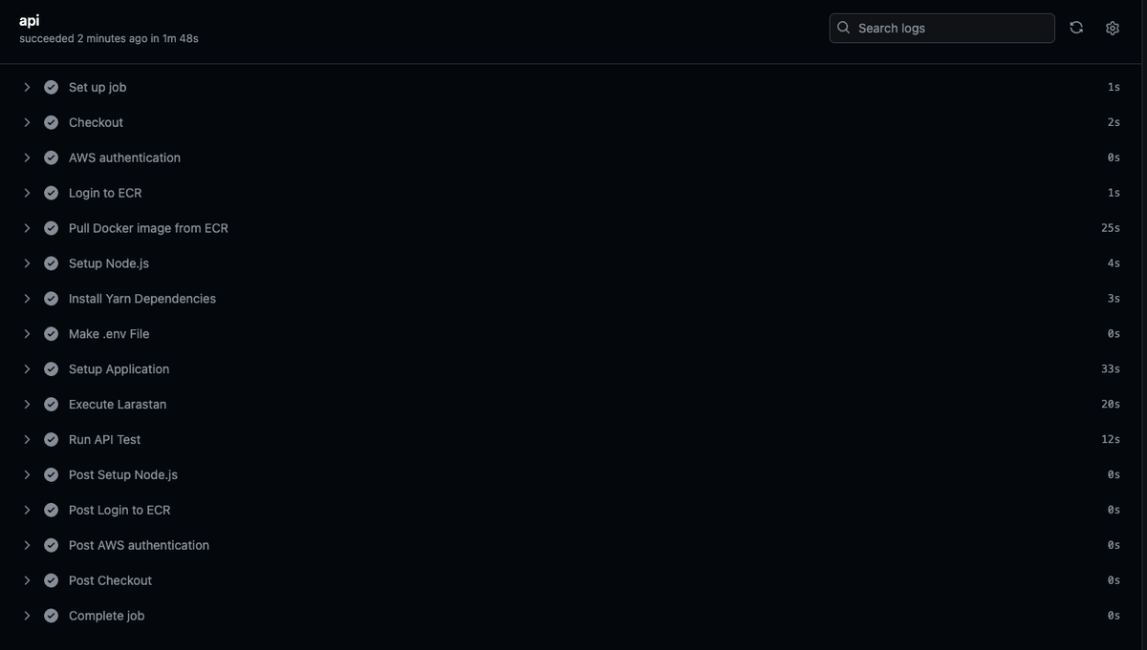Click the Search logs input field
Screen dimensions: 1147x650
pyautogui.click(x=941, y=28)
